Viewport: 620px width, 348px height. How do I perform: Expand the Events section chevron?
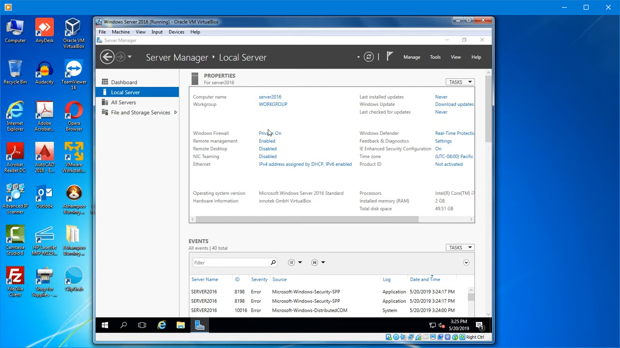click(x=466, y=262)
